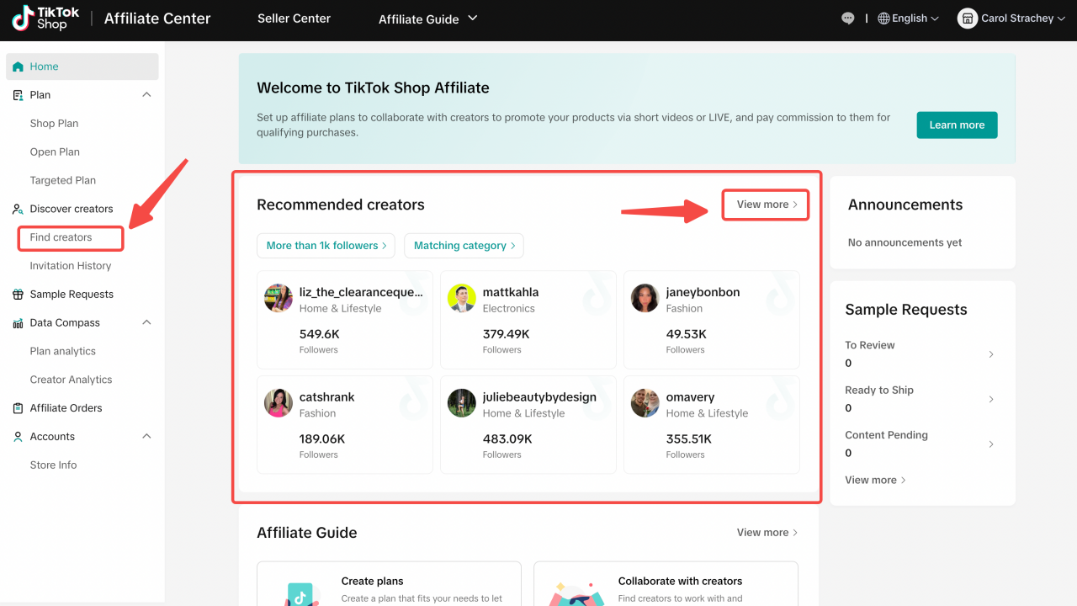The image size is (1077, 606).
Task: Open Affiliate Orders in sidebar
Action: click(x=66, y=408)
